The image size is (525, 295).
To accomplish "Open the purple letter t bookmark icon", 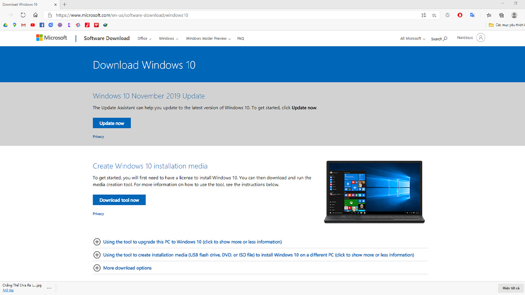I will (69, 25).
